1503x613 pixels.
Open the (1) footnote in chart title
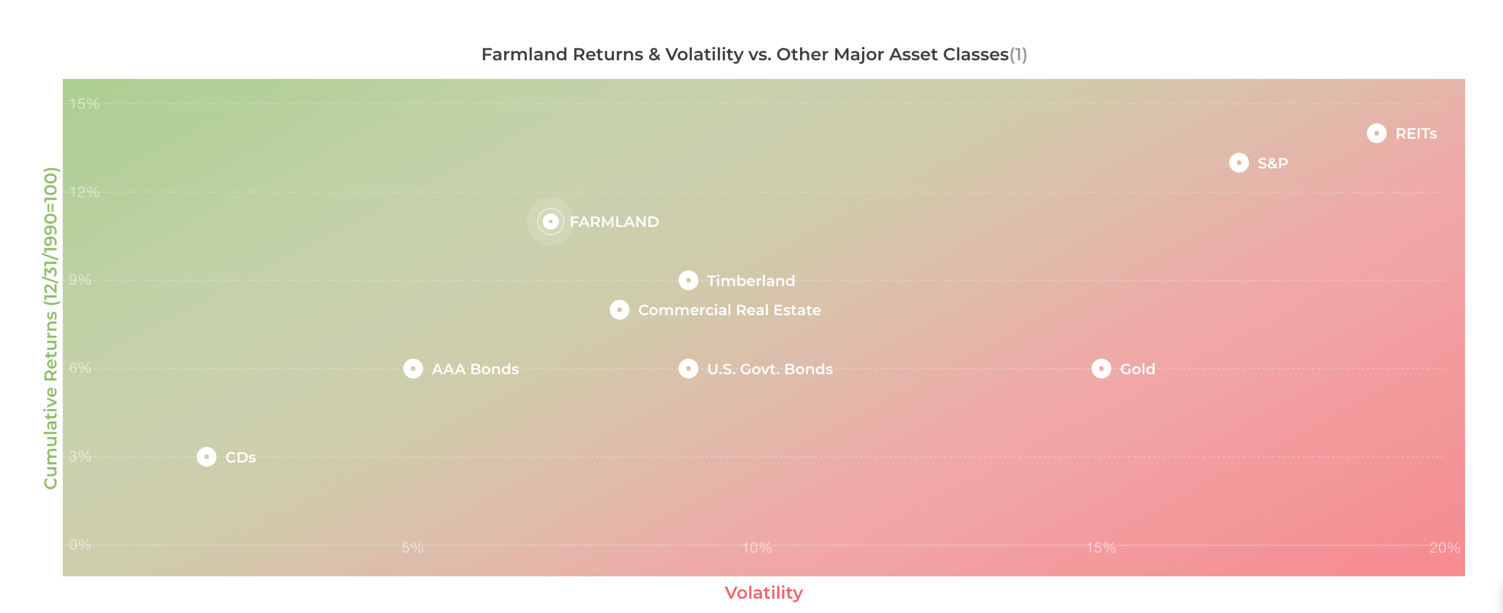pos(1018,55)
